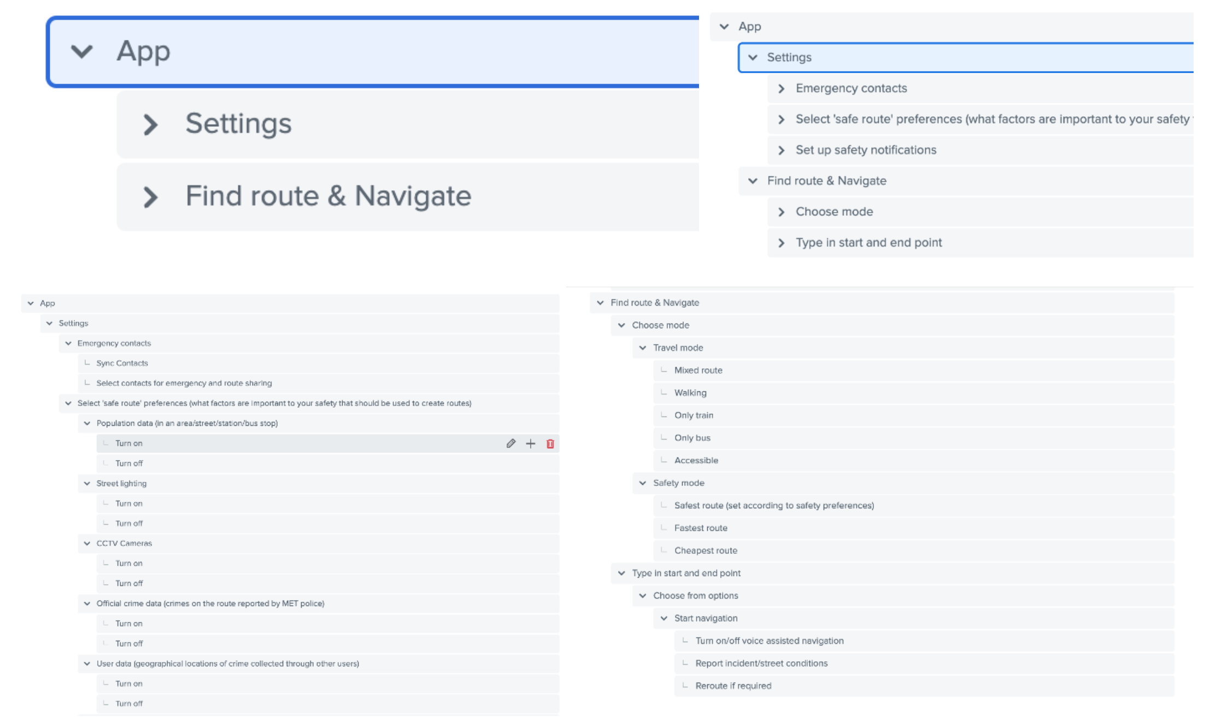Screen dimensions: 1210x728
Task: Collapse the Travel mode node
Action: point(643,348)
